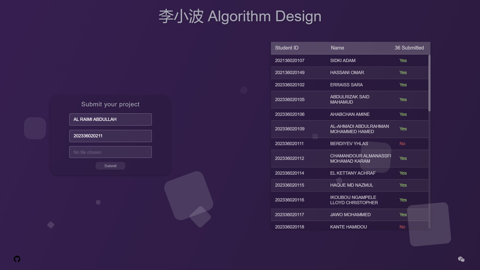The width and height of the screenshot is (480, 270).
Task: Click the Name column header
Action: click(x=337, y=48)
